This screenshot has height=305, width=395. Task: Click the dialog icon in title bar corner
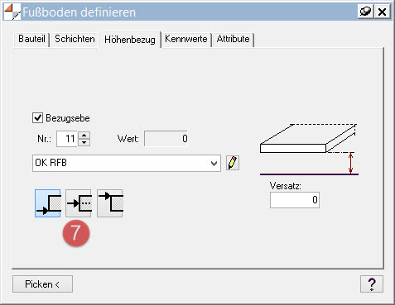click(x=12, y=12)
